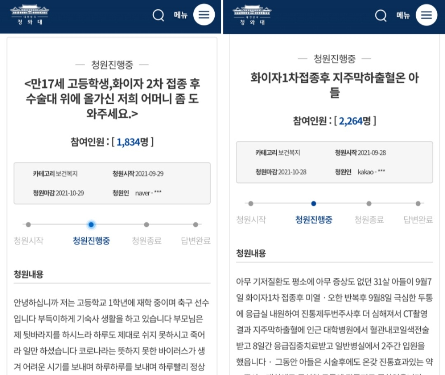Click 카테고리 보건복지 in right screen

(x=278, y=152)
